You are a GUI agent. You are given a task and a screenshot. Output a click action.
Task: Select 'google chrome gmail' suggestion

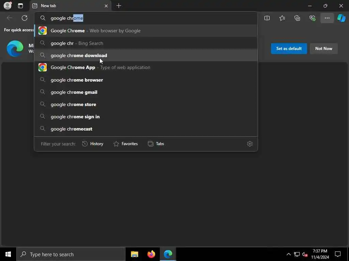(146, 92)
